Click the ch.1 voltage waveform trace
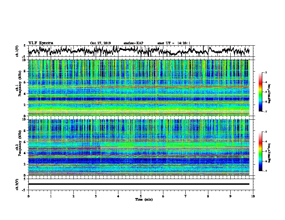This screenshot has width=285, height=220. [139, 51]
